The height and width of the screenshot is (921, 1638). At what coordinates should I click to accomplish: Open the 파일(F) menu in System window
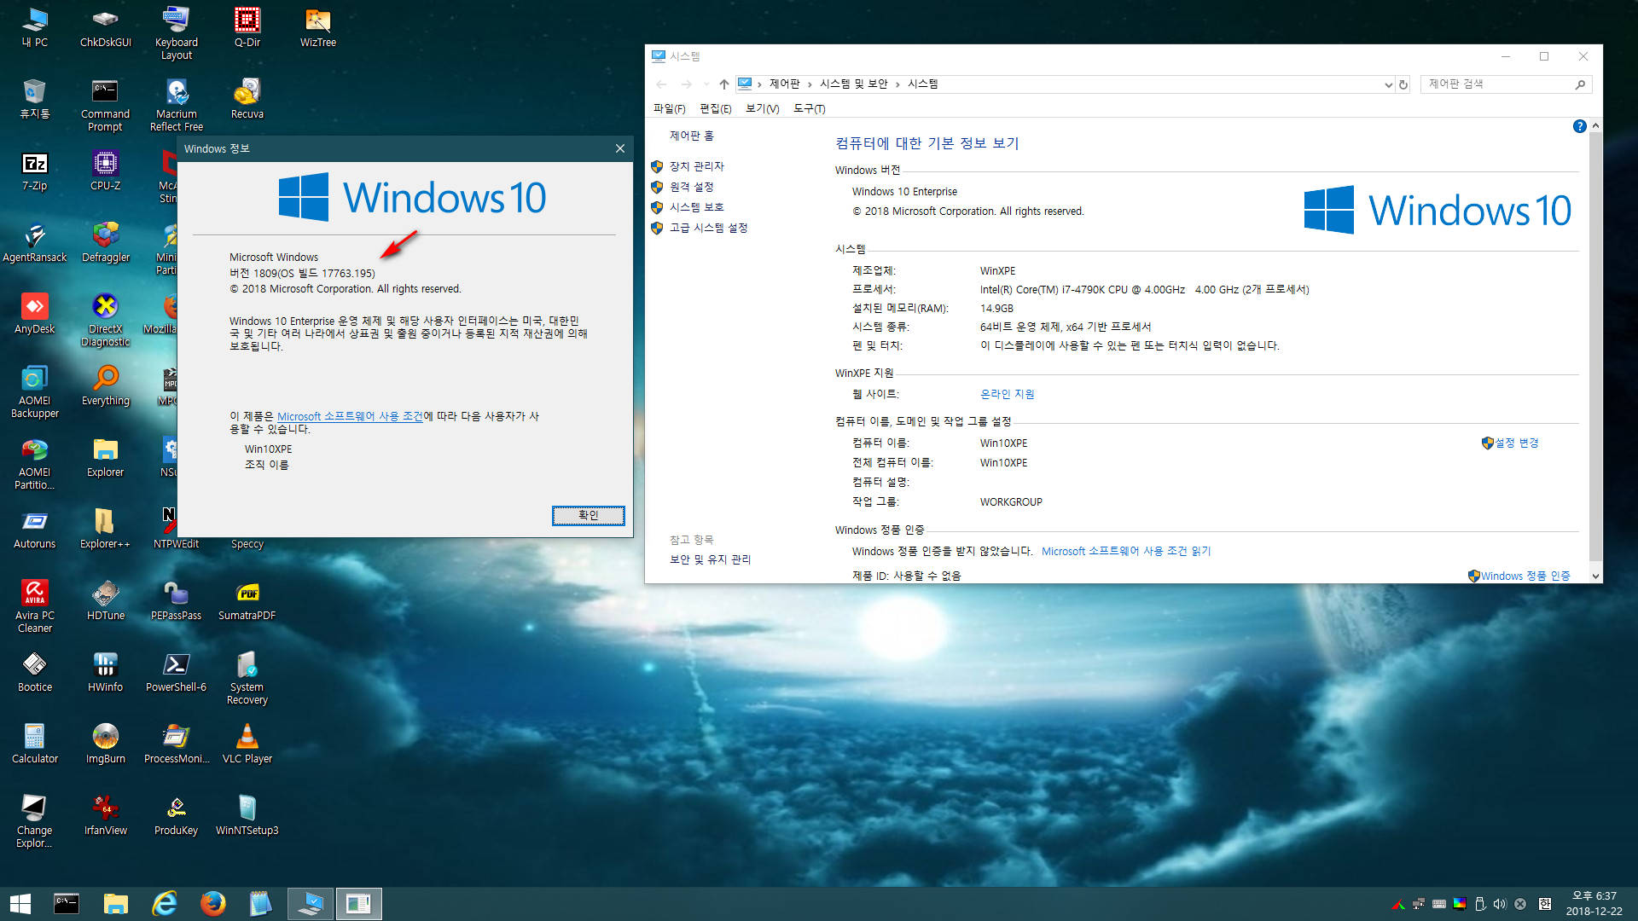coord(669,108)
